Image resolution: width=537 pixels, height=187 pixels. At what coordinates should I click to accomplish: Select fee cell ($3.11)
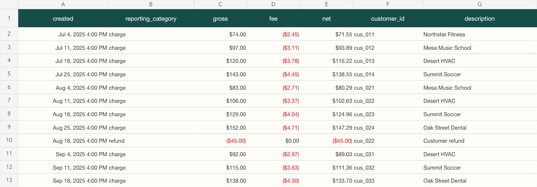tap(273, 48)
